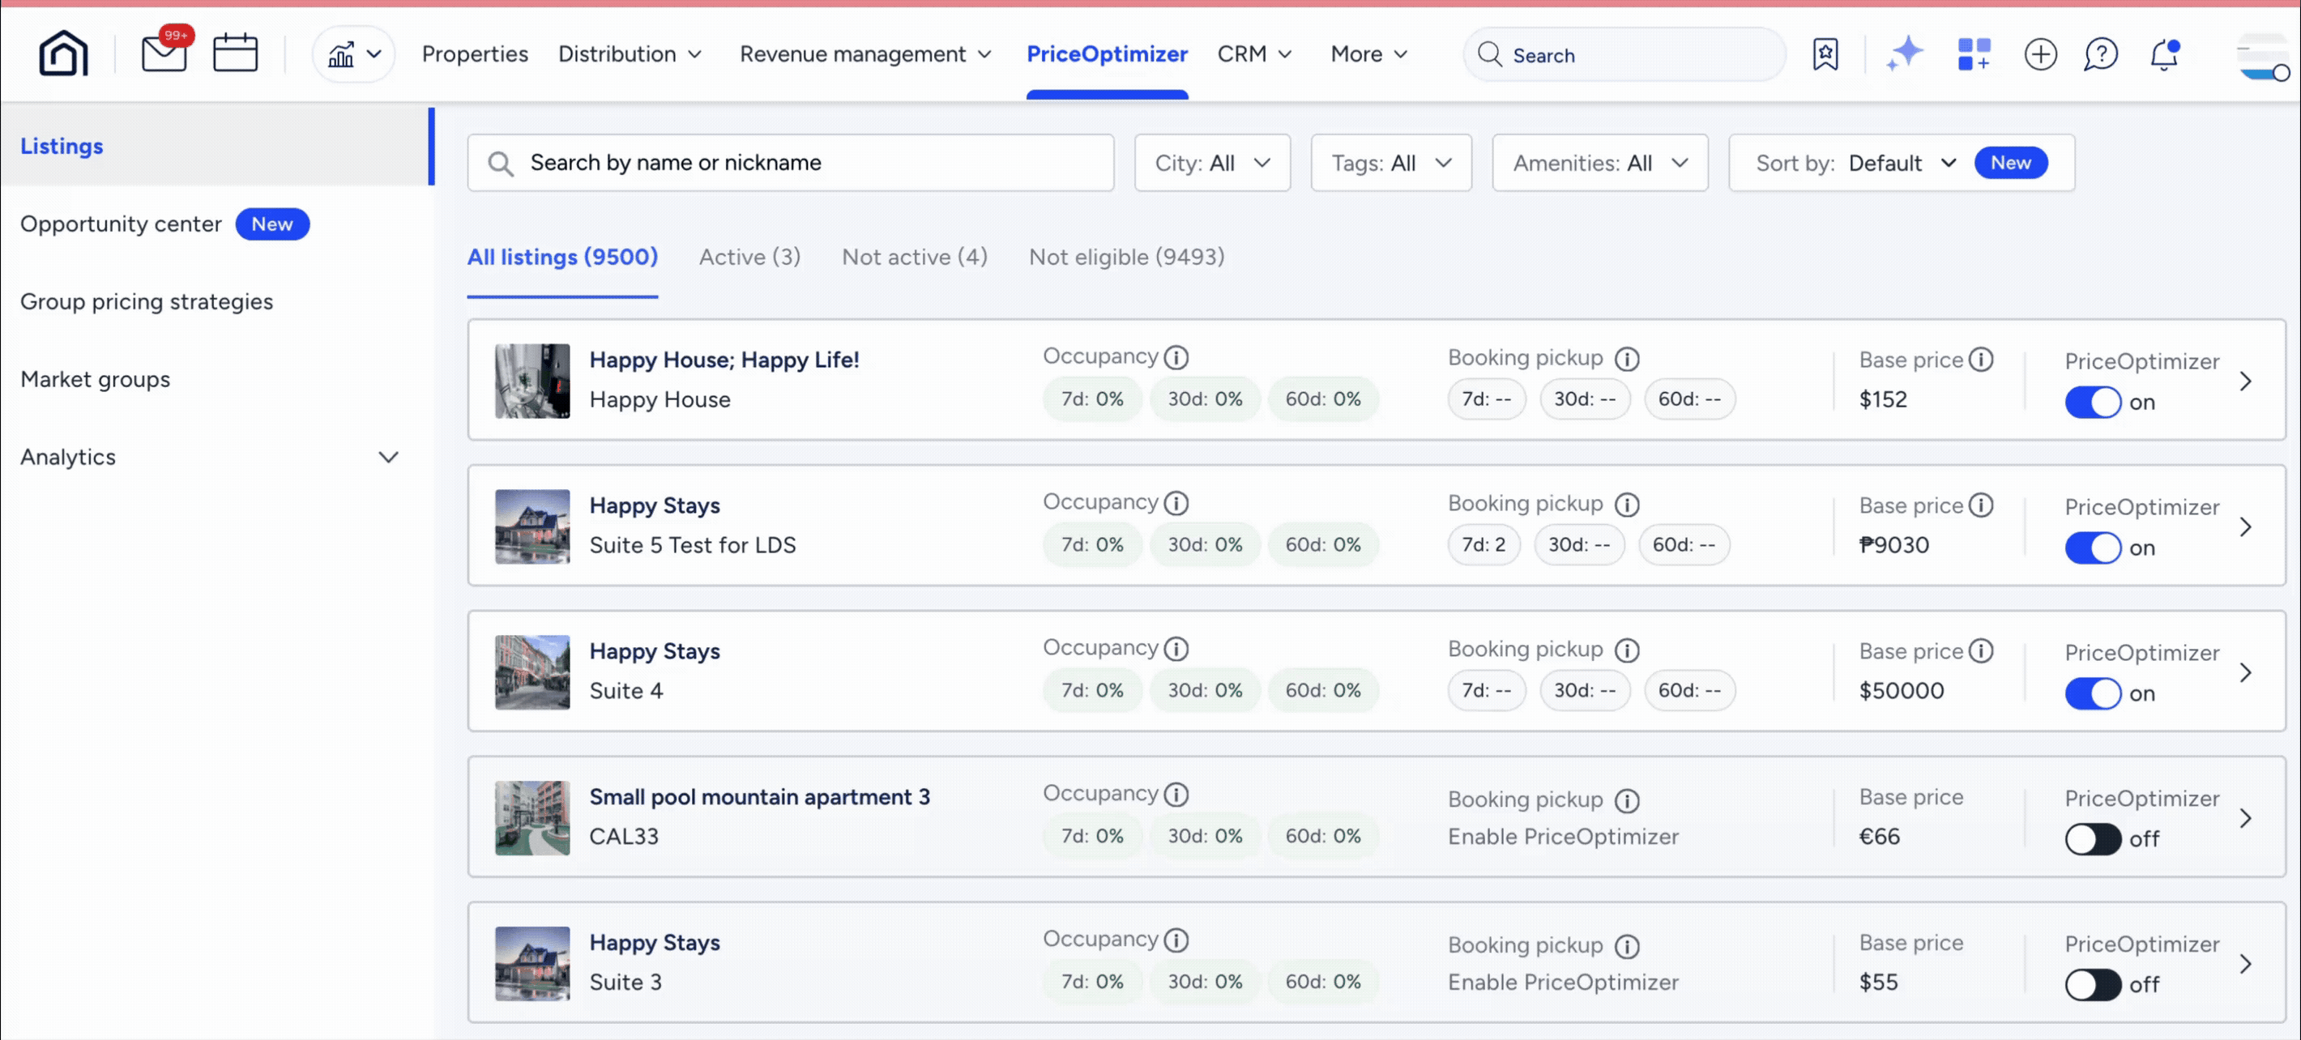Screen dimensions: 2301x1040
Task: Click the home logo icon
Action: pyautogui.click(x=63, y=53)
